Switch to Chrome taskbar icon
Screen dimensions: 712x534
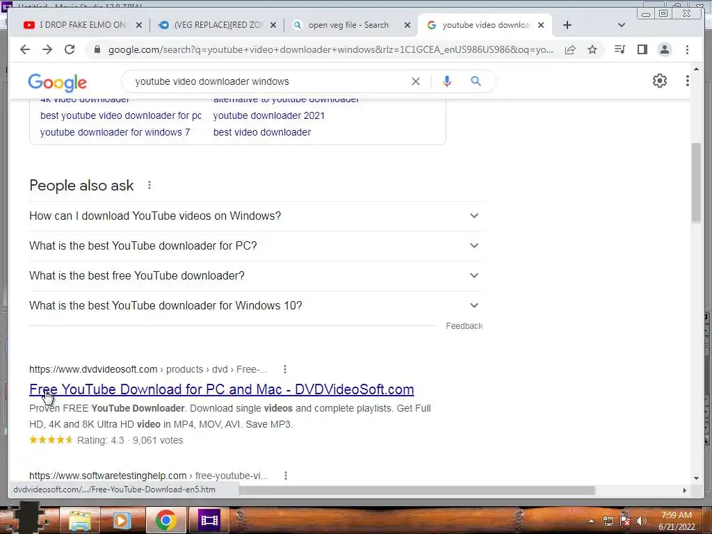[165, 520]
